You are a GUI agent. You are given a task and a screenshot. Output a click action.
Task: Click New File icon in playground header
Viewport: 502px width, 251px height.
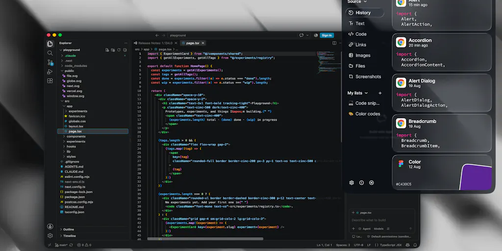pyautogui.click(x=107, y=50)
